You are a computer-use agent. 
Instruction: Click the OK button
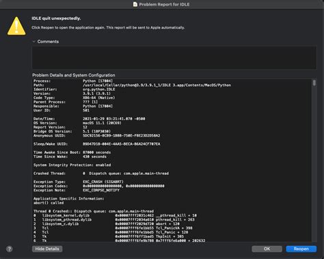[267, 249]
